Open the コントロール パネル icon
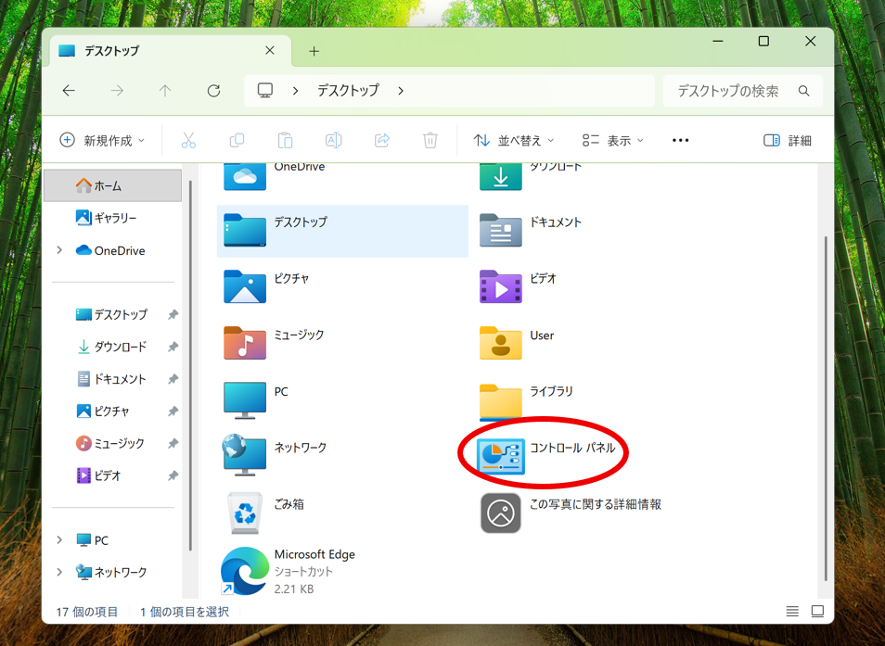The image size is (885, 646). click(501, 455)
